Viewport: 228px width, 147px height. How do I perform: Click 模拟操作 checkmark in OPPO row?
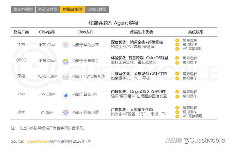(177, 63)
